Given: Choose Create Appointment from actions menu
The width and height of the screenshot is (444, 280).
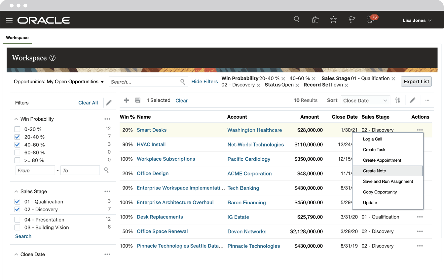Looking at the screenshot, I should (x=388, y=160).
